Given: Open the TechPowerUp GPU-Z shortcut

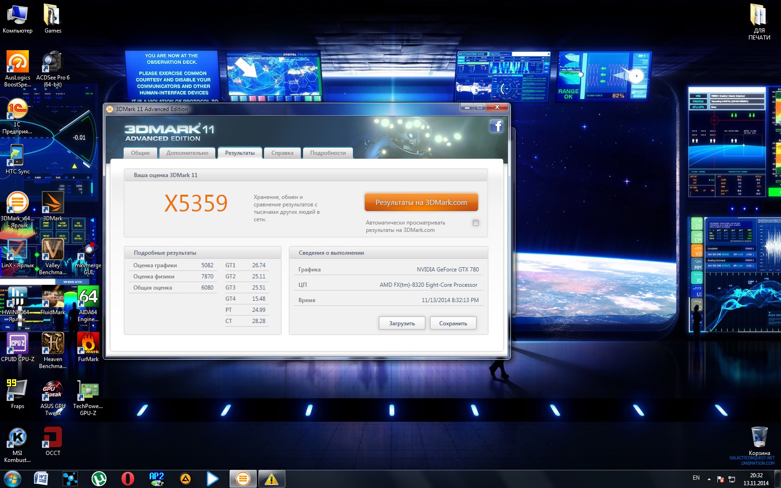Looking at the screenshot, I should coord(88,391).
